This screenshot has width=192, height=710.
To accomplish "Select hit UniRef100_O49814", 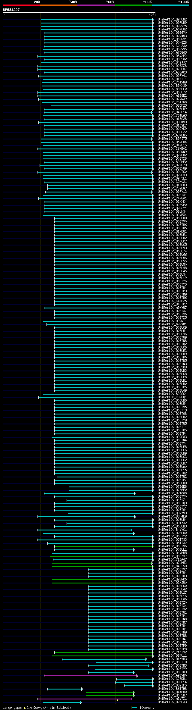I will click(x=172, y=112).
